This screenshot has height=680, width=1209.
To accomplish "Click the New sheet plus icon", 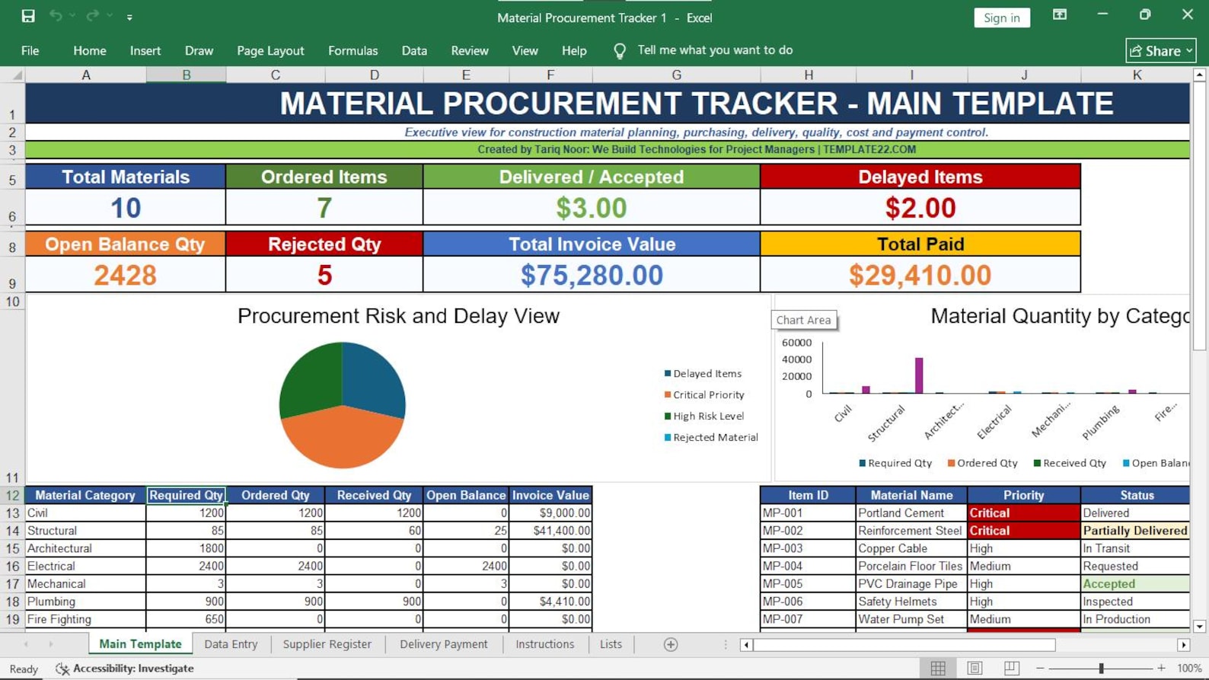I will tap(671, 644).
